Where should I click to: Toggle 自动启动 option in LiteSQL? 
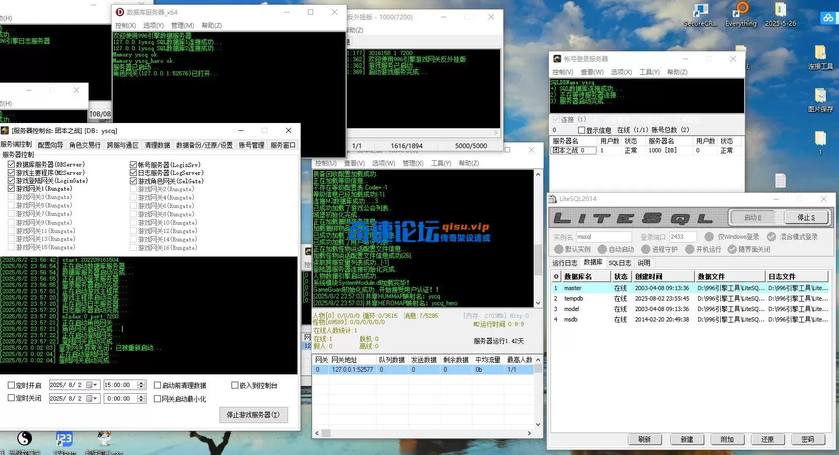[x=602, y=249]
